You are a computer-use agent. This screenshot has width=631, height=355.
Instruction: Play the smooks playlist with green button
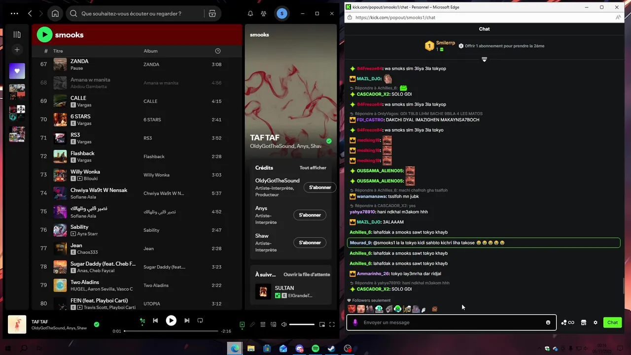pos(44,35)
